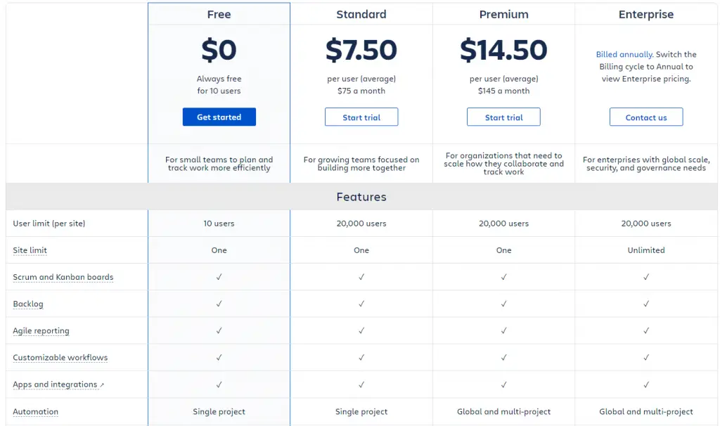Click the Free plan column header

pyautogui.click(x=219, y=14)
